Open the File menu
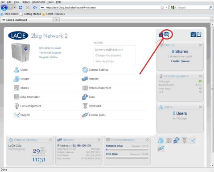The height and width of the screenshot is (172, 214). pyautogui.click(x=3, y=2)
